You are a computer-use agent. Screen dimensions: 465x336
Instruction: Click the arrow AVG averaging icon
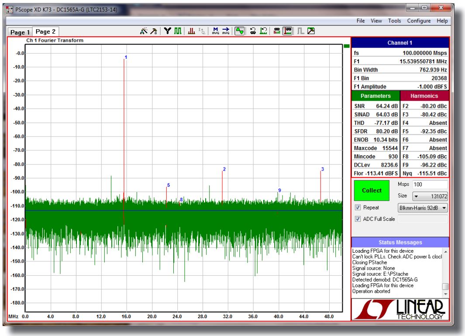226,31
